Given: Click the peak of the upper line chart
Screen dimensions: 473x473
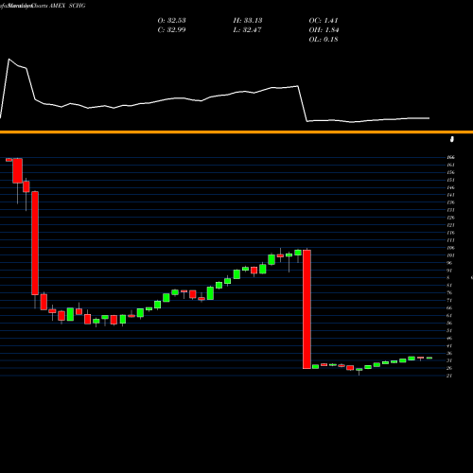Looking at the screenshot, I should click(x=9, y=59).
